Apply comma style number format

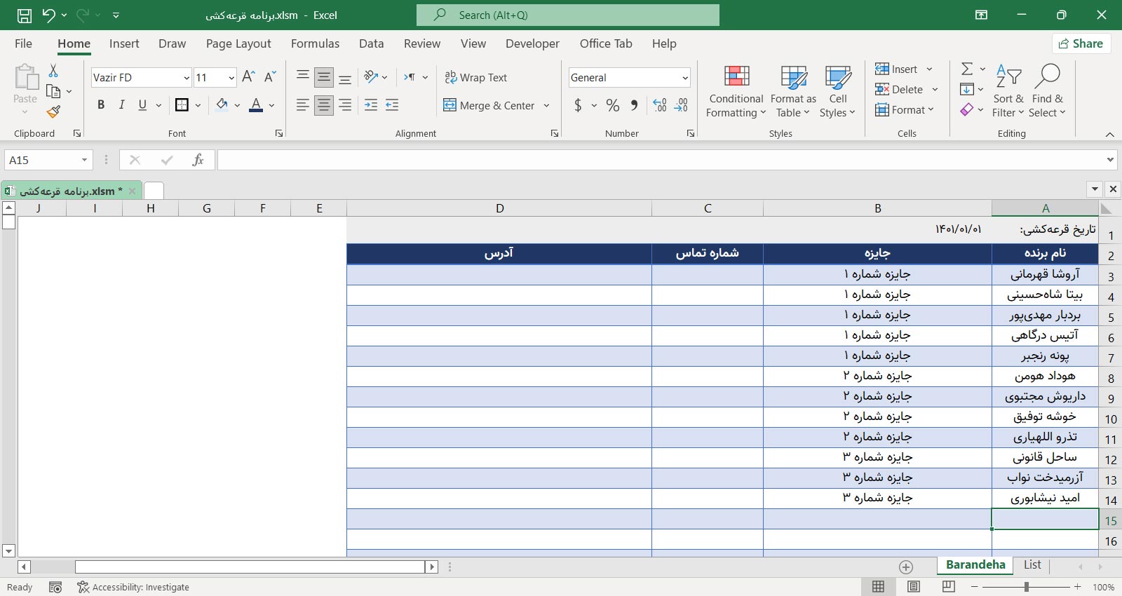[634, 105]
